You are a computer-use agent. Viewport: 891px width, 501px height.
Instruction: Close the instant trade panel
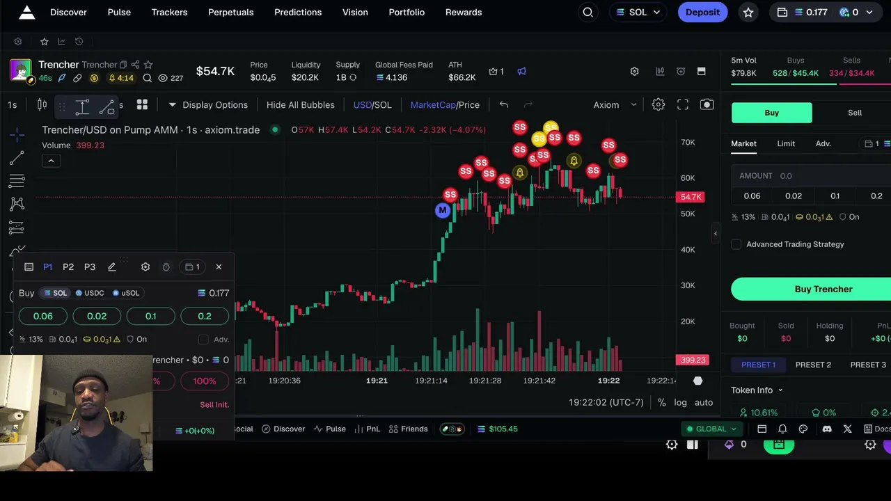[219, 267]
